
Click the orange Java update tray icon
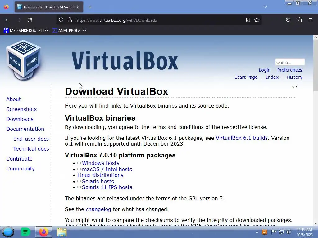click(265, 232)
